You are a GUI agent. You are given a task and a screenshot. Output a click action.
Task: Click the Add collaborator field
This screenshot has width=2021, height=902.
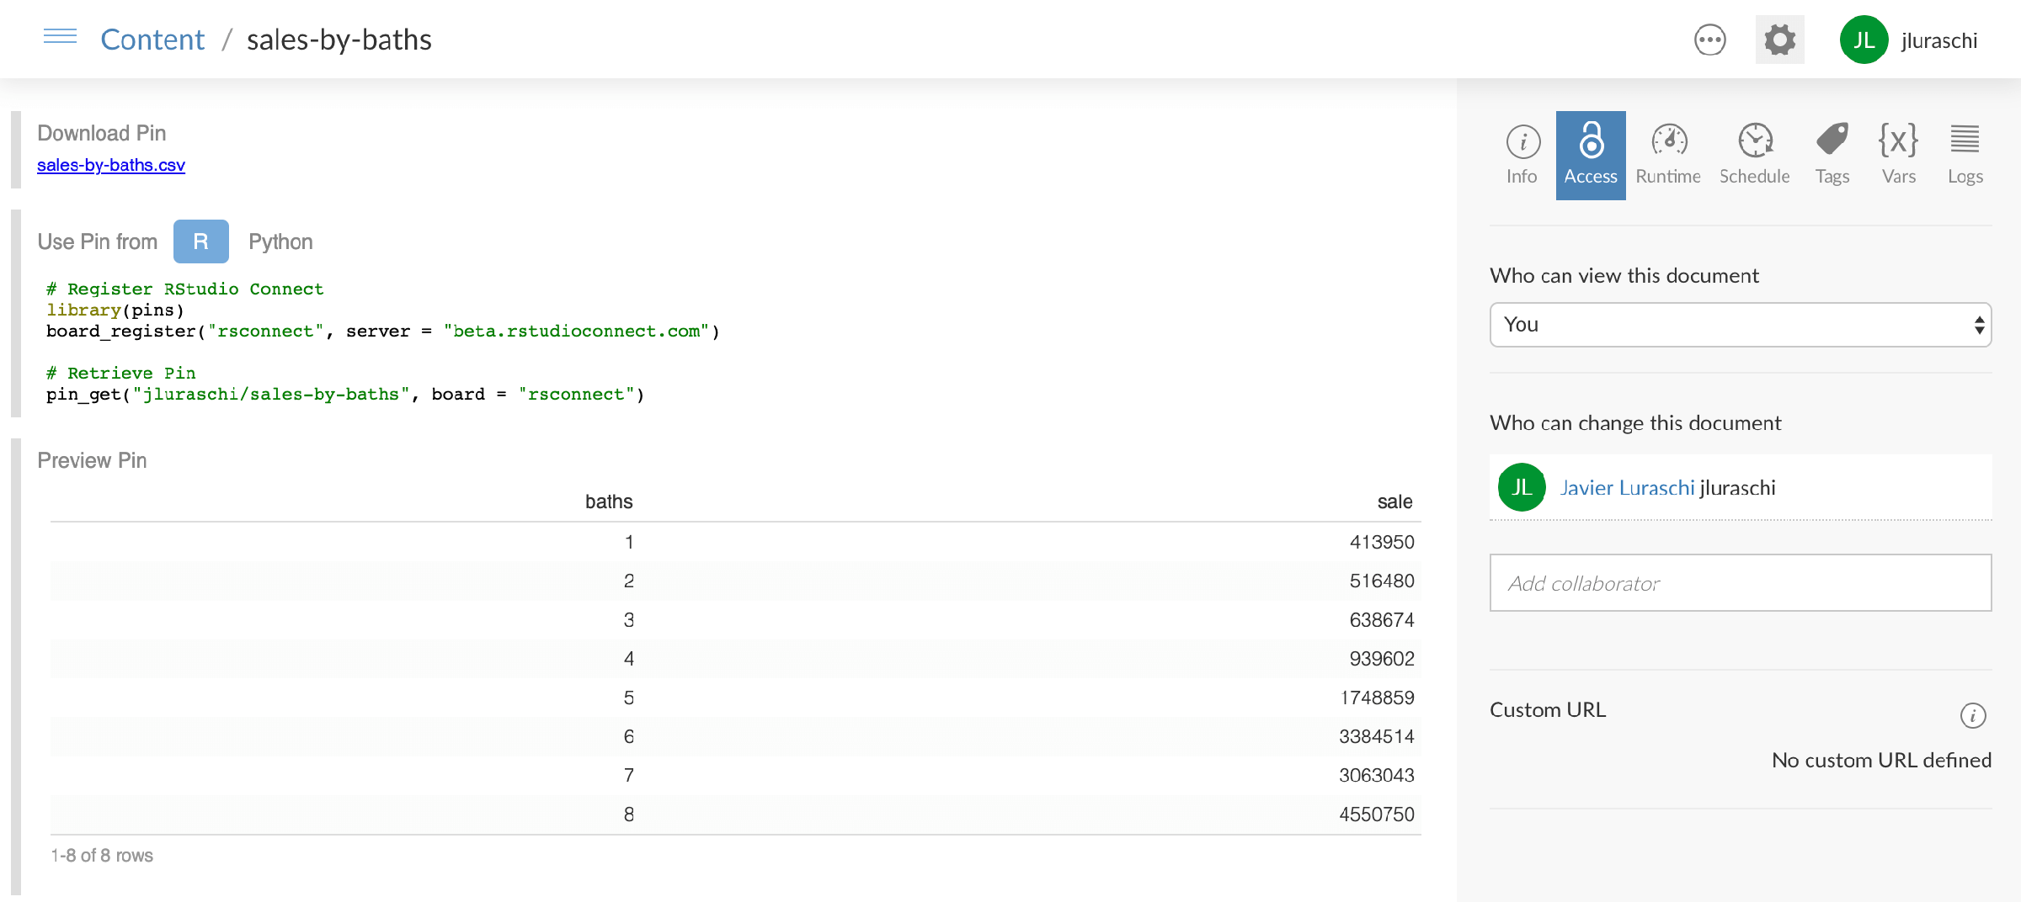pos(1740,582)
